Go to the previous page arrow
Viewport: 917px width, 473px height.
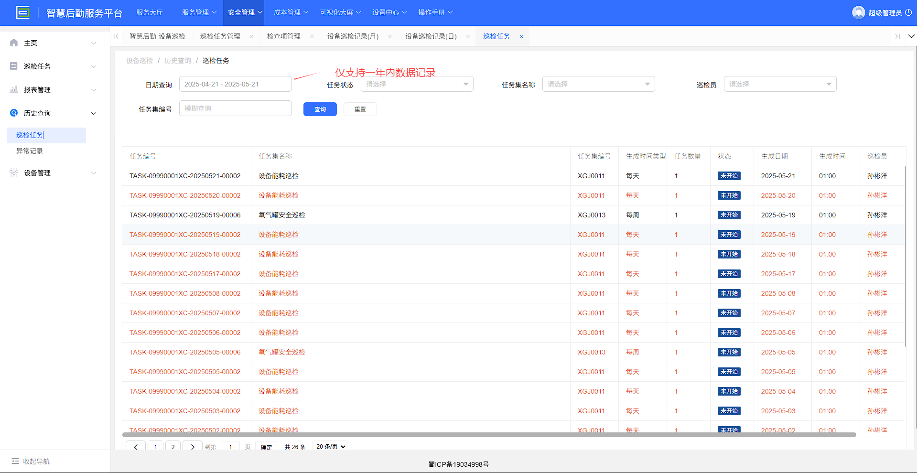(x=136, y=446)
